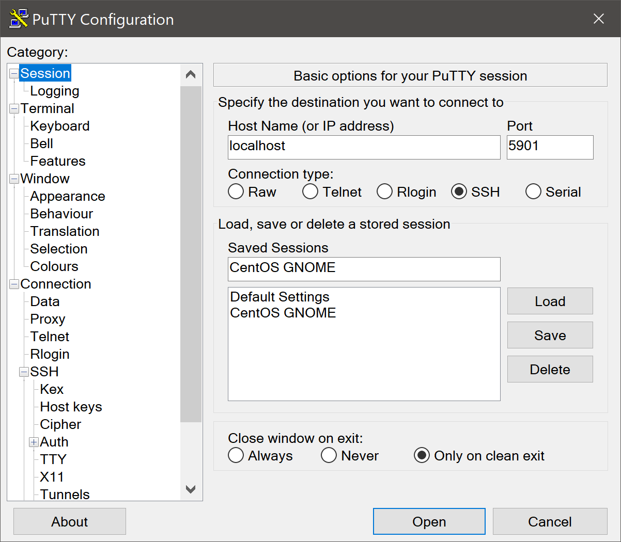Open the Connection category
This screenshot has height=542, width=621.
(56, 284)
